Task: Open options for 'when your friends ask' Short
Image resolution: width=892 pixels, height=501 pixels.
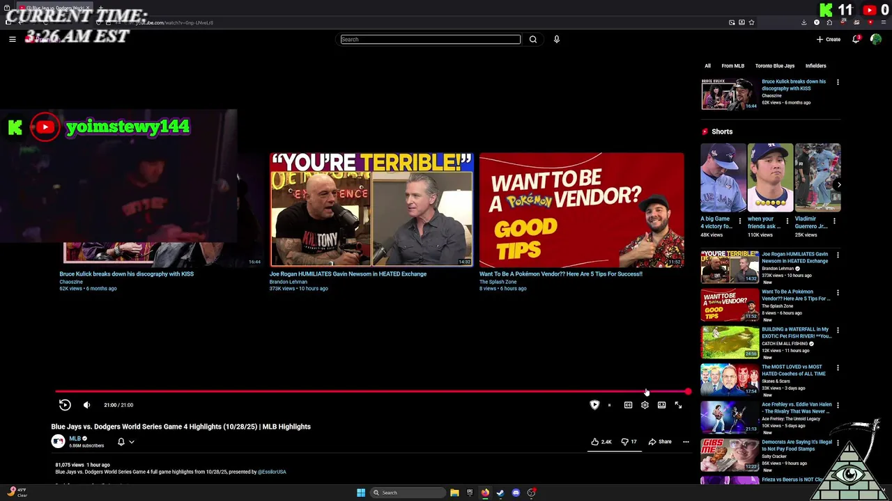Action: (x=787, y=221)
